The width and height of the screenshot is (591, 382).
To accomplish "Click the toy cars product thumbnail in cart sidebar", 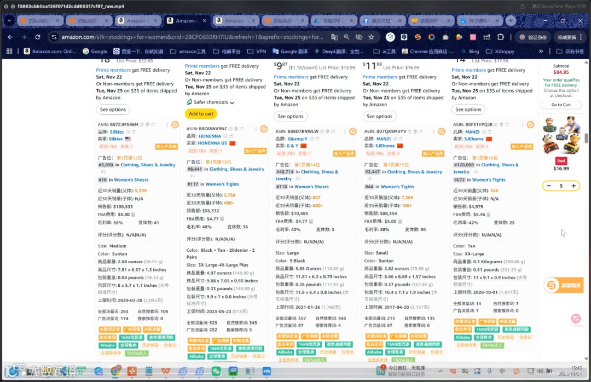I will click(561, 135).
